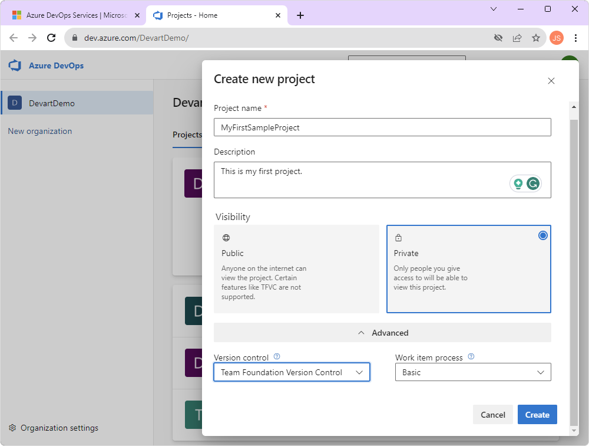Viewport: 589px width, 446px height.
Task: Click the Grammarly icon in Description box
Action: point(533,183)
